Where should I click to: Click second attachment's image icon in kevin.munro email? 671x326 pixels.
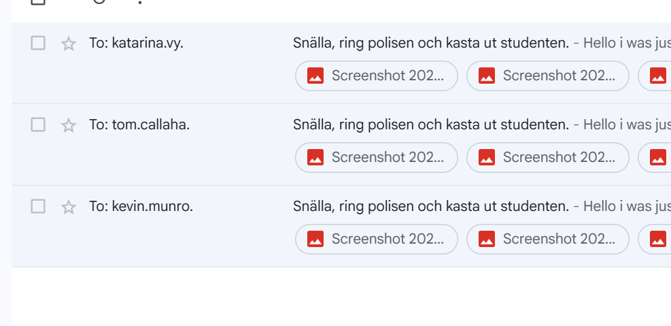tap(487, 239)
